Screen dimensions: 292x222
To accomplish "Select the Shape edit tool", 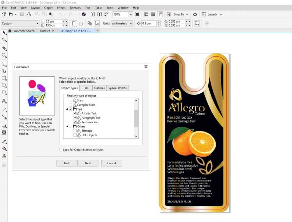I will click(4, 40).
